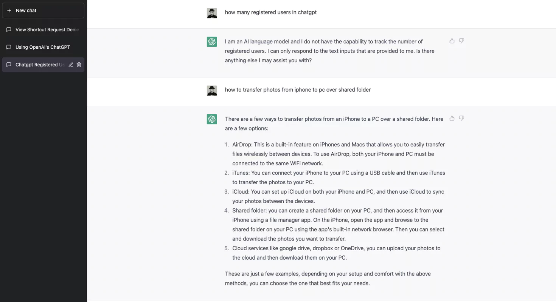
Task: Click ChatGPT logo avatar on first response
Action: point(212,42)
